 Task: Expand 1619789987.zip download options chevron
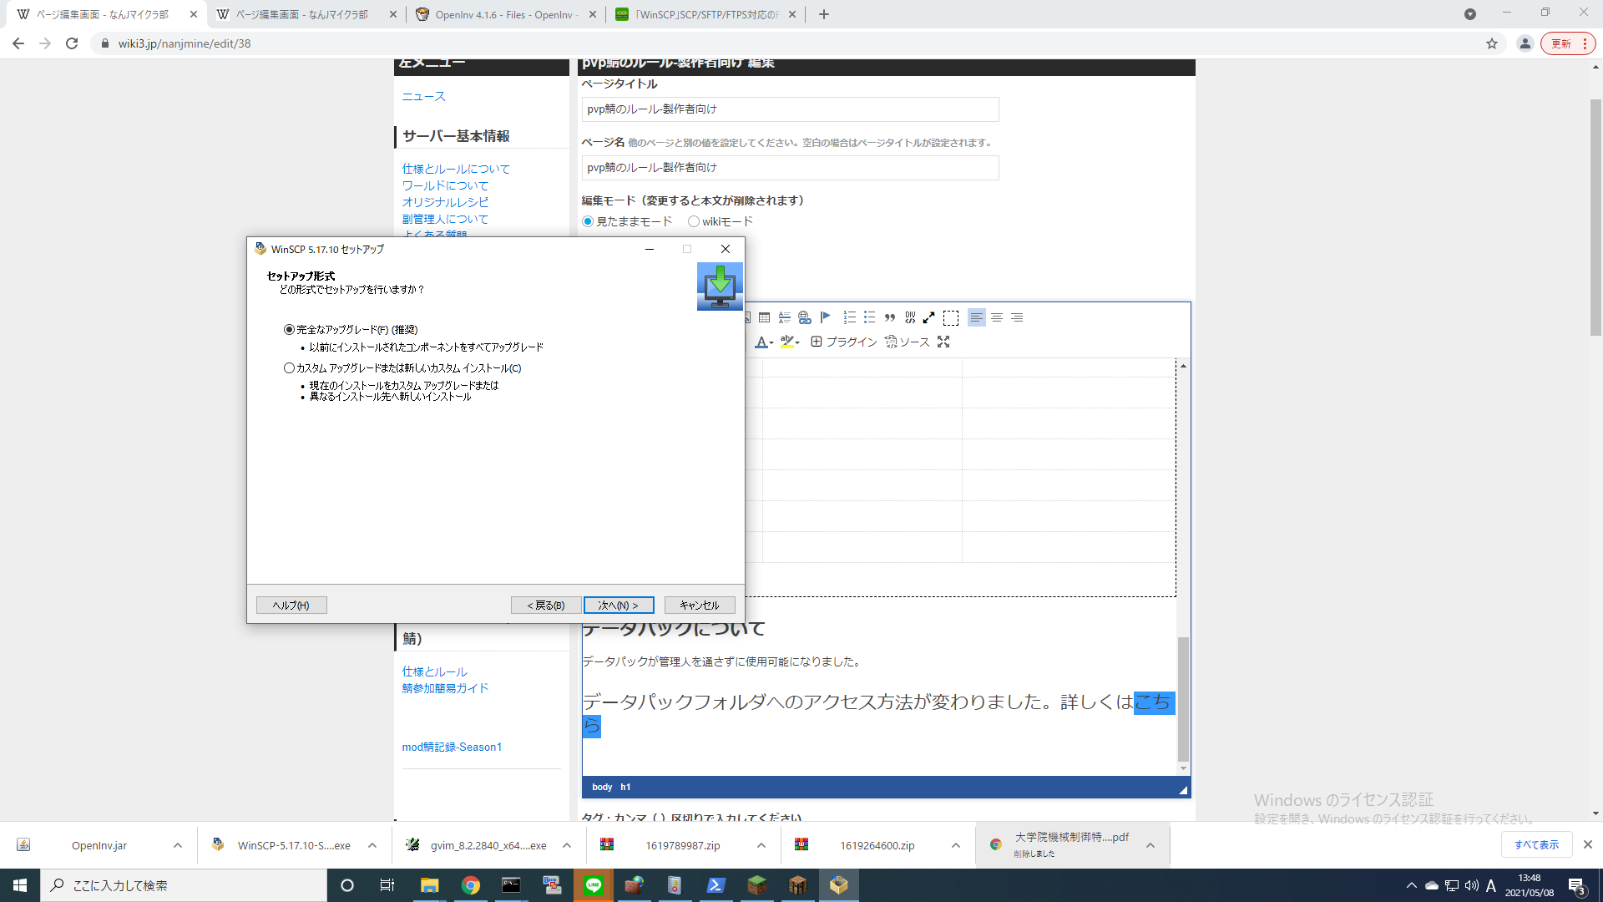click(761, 845)
